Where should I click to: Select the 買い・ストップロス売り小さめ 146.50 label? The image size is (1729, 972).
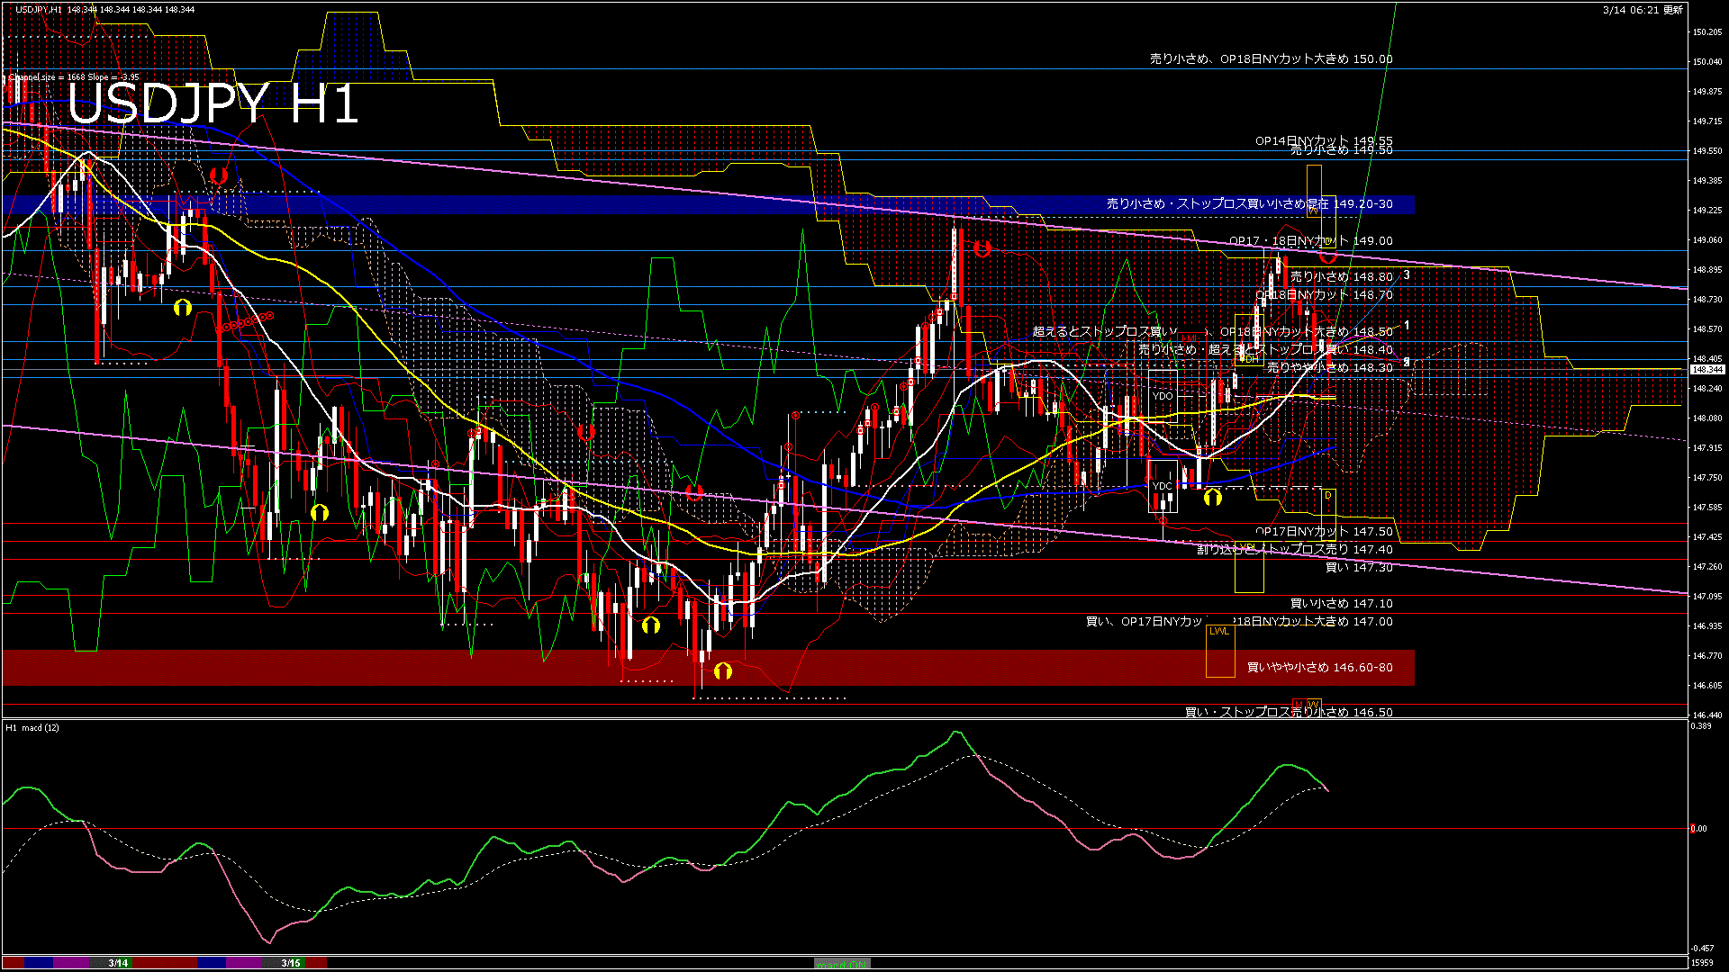point(1289,712)
